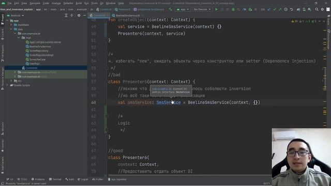Fold the Logic comment at line 62
The width and height of the screenshot is (331, 186).
(x=107, y=116)
